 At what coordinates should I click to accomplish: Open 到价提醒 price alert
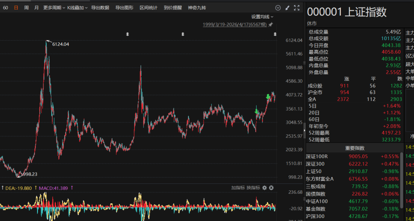coord(172,8)
